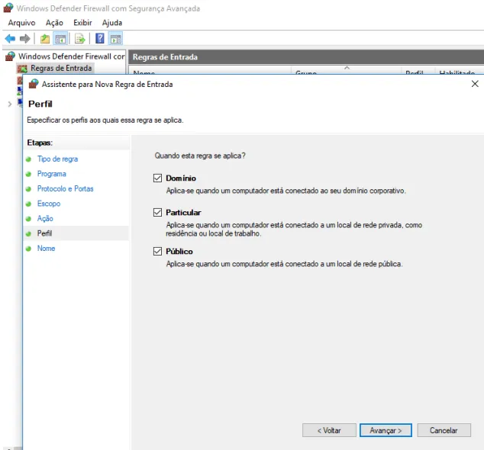This screenshot has height=450, width=484.
Task: Click 'Quando esta regra se aplica?' text
Action: pyautogui.click(x=200, y=156)
